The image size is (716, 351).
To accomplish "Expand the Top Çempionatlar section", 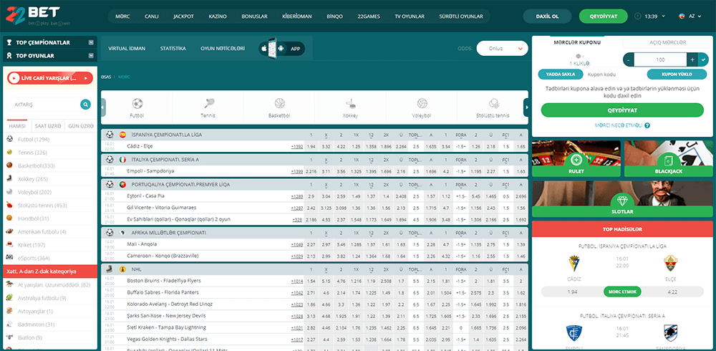I will coord(91,42).
